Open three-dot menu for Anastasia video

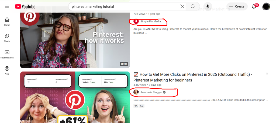click(267, 74)
